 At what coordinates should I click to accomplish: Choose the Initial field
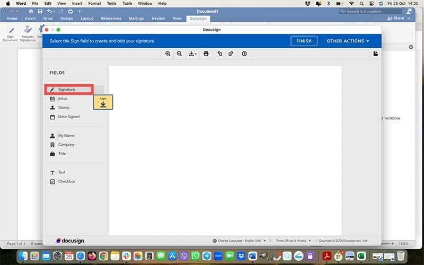tap(63, 99)
